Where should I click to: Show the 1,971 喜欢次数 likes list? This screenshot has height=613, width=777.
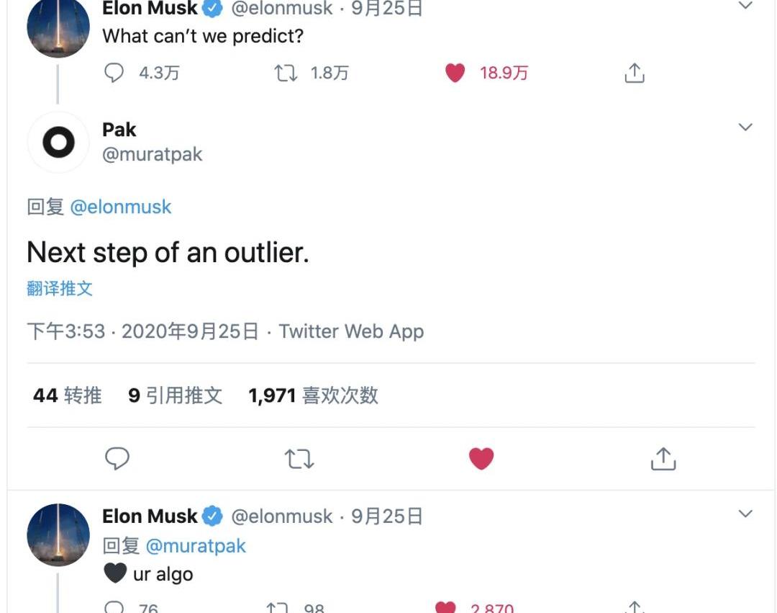(313, 395)
